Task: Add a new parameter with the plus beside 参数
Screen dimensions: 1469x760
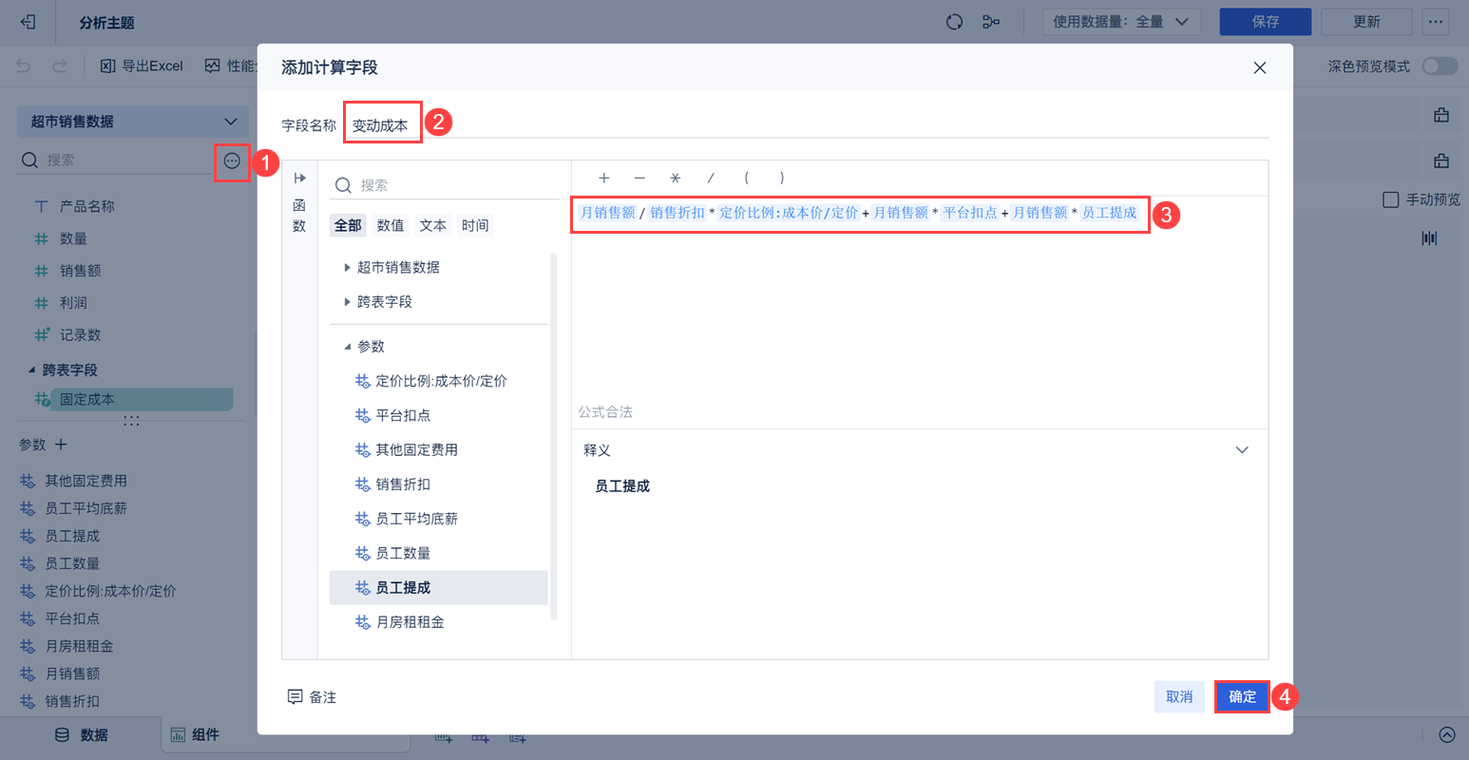Action: [x=61, y=445]
